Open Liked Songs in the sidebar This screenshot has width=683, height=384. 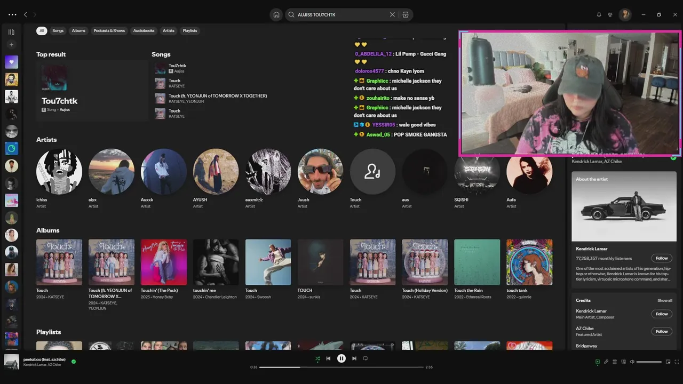(x=11, y=62)
